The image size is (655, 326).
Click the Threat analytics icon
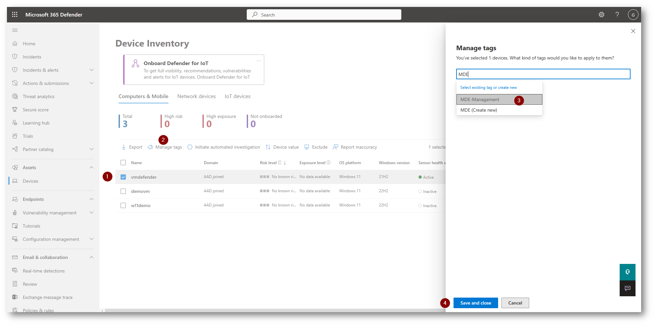15,96
